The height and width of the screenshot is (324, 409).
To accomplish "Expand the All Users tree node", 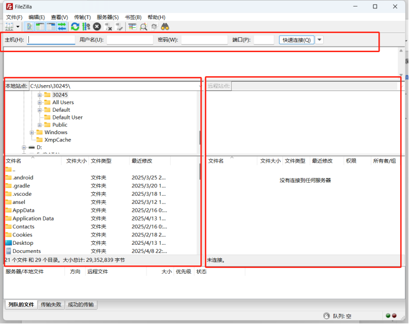I will pyautogui.click(x=40, y=102).
